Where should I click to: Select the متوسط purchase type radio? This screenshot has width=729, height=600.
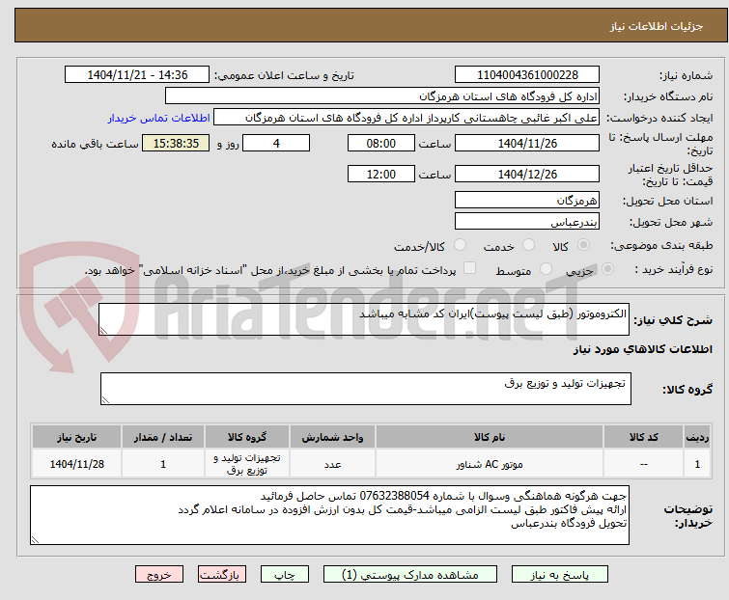coord(546,269)
